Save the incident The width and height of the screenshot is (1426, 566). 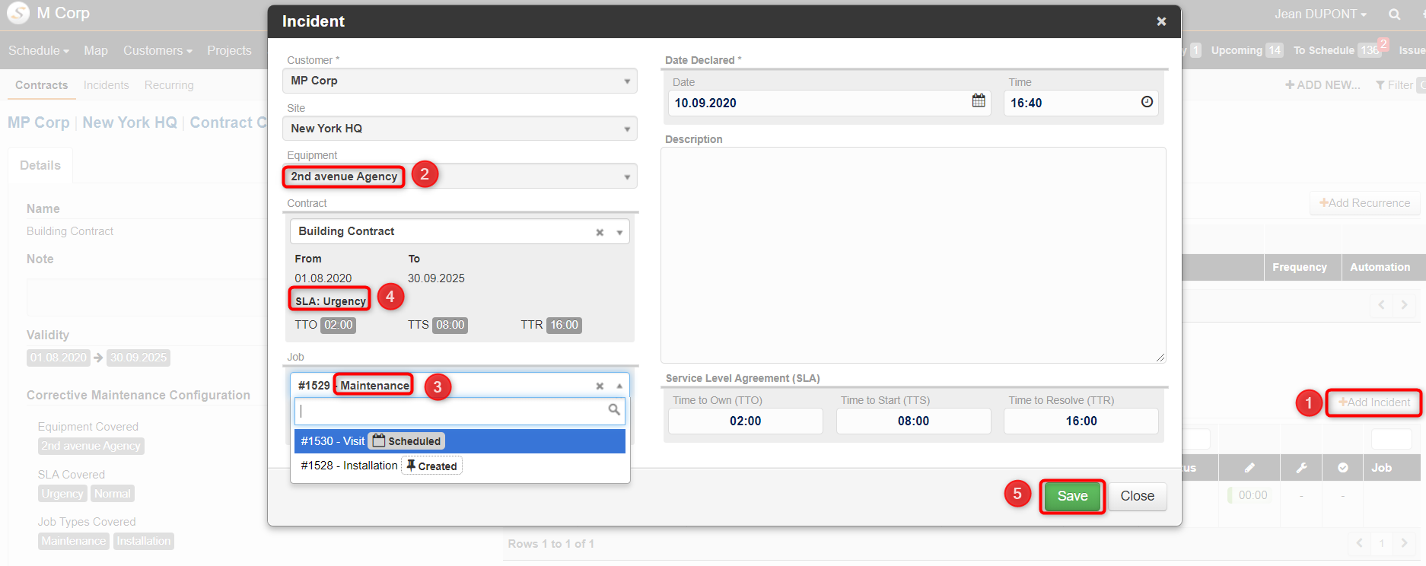pyautogui.click(x=1072, y=496)
